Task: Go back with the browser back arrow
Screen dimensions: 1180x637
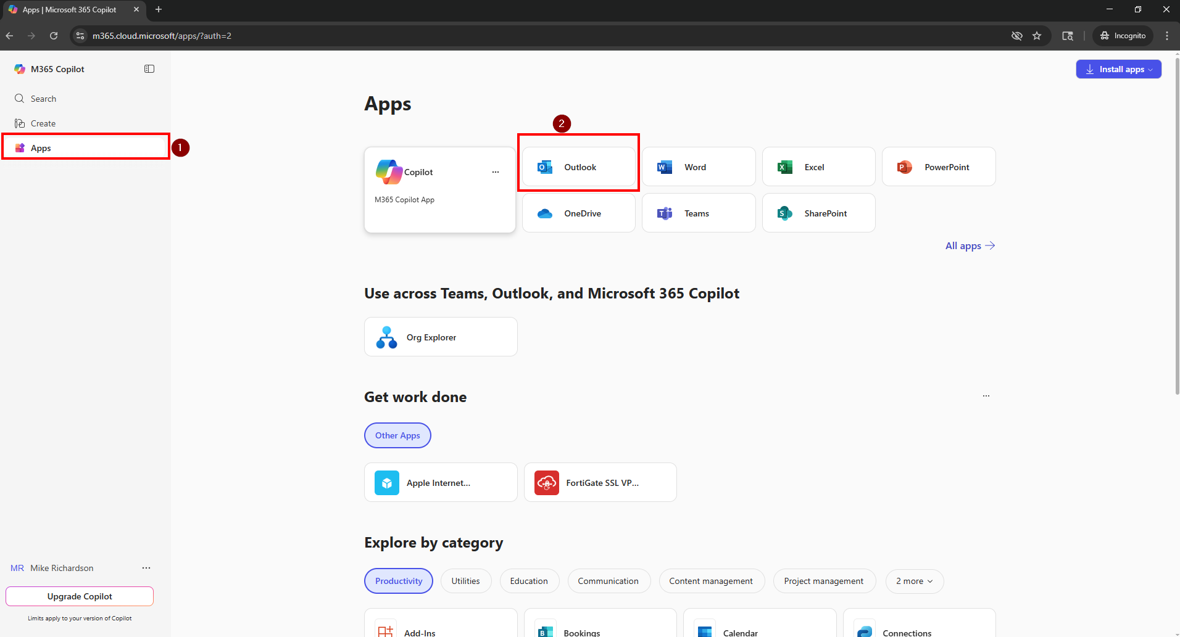Action: pos(10,36)
